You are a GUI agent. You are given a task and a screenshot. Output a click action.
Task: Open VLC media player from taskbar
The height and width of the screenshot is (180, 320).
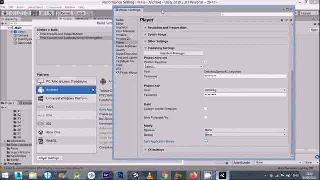tap(150, 175)
